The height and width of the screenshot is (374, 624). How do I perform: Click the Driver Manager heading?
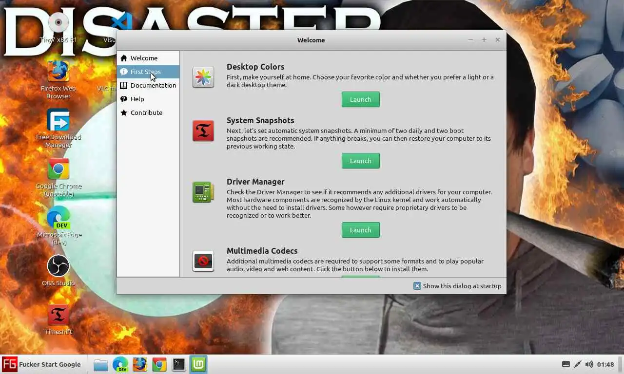click(x=255, y=182)
